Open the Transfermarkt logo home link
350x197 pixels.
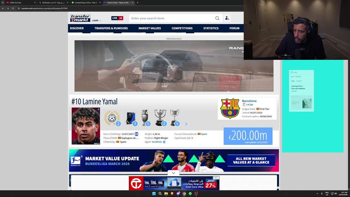[x=80, y=18]
